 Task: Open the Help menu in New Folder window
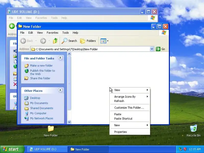75,33
